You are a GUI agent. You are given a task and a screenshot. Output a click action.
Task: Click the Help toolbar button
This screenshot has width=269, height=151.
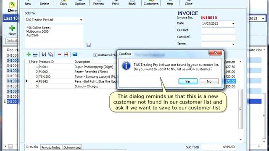click(x=170, y=3)
